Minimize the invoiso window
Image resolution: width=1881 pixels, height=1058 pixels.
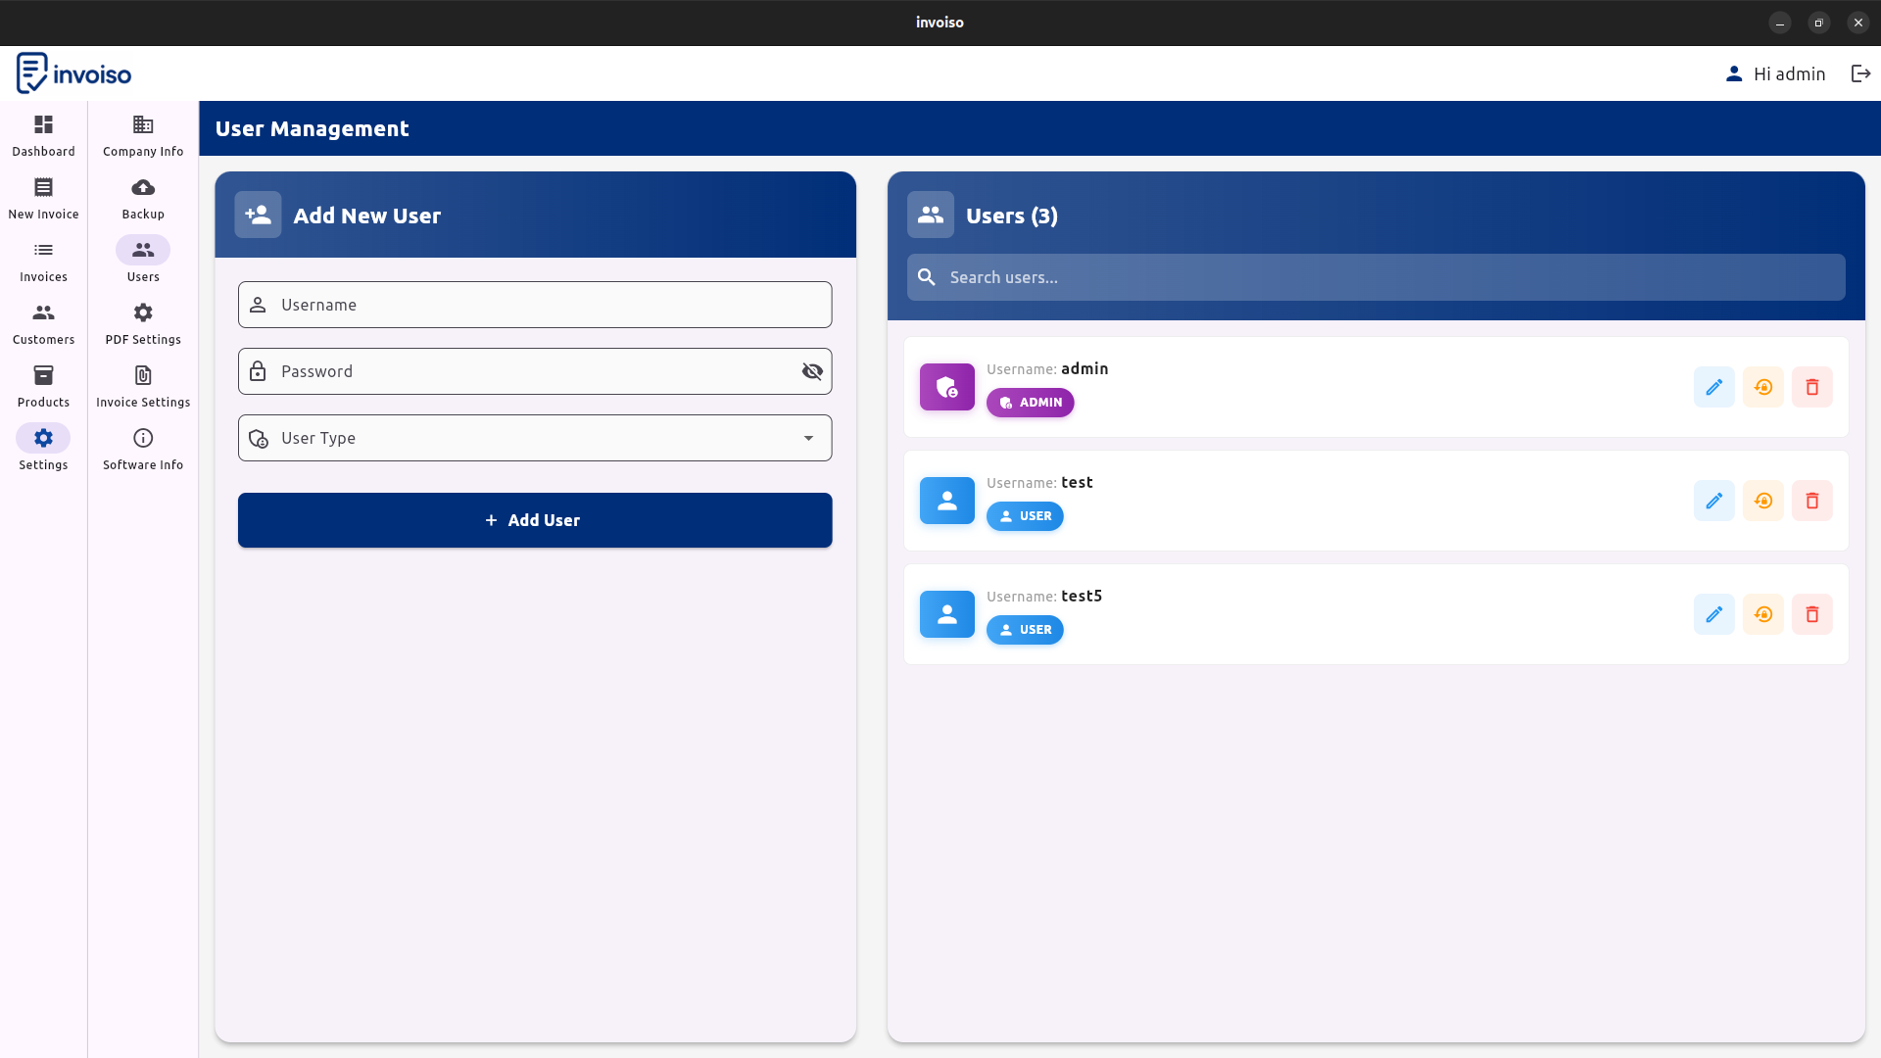coord(1780,23)
